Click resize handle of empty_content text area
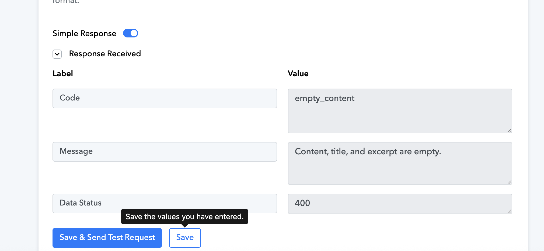Image resolution: width=544 pixels, height=251 pixels. [x=509, y=130]
